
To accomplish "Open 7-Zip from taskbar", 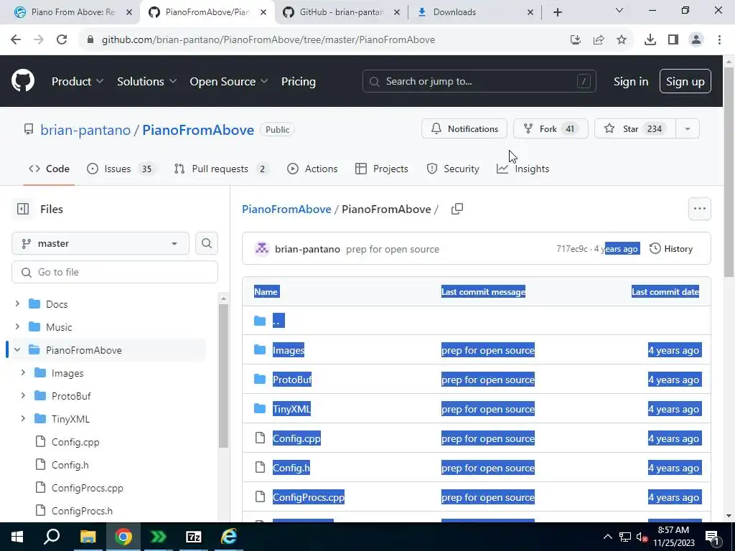I will pos(194,537).
